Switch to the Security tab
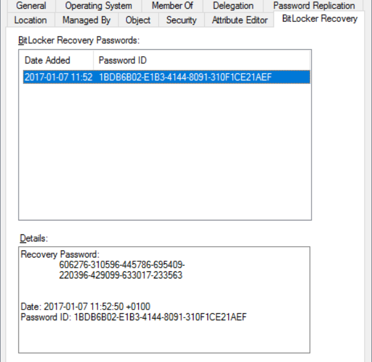This screenshot has height=362, width=372. tap(181, 20)
